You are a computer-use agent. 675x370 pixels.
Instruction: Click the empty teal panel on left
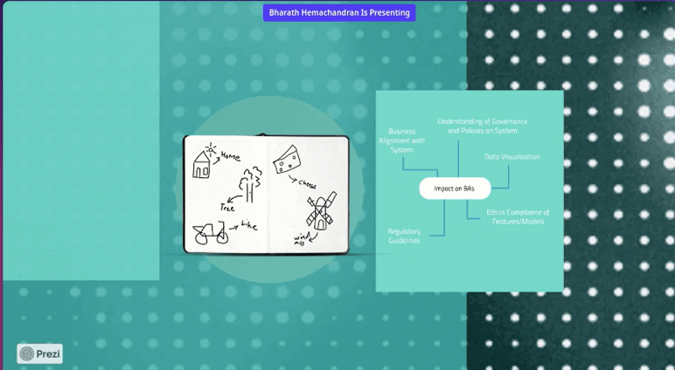point(81,140)
